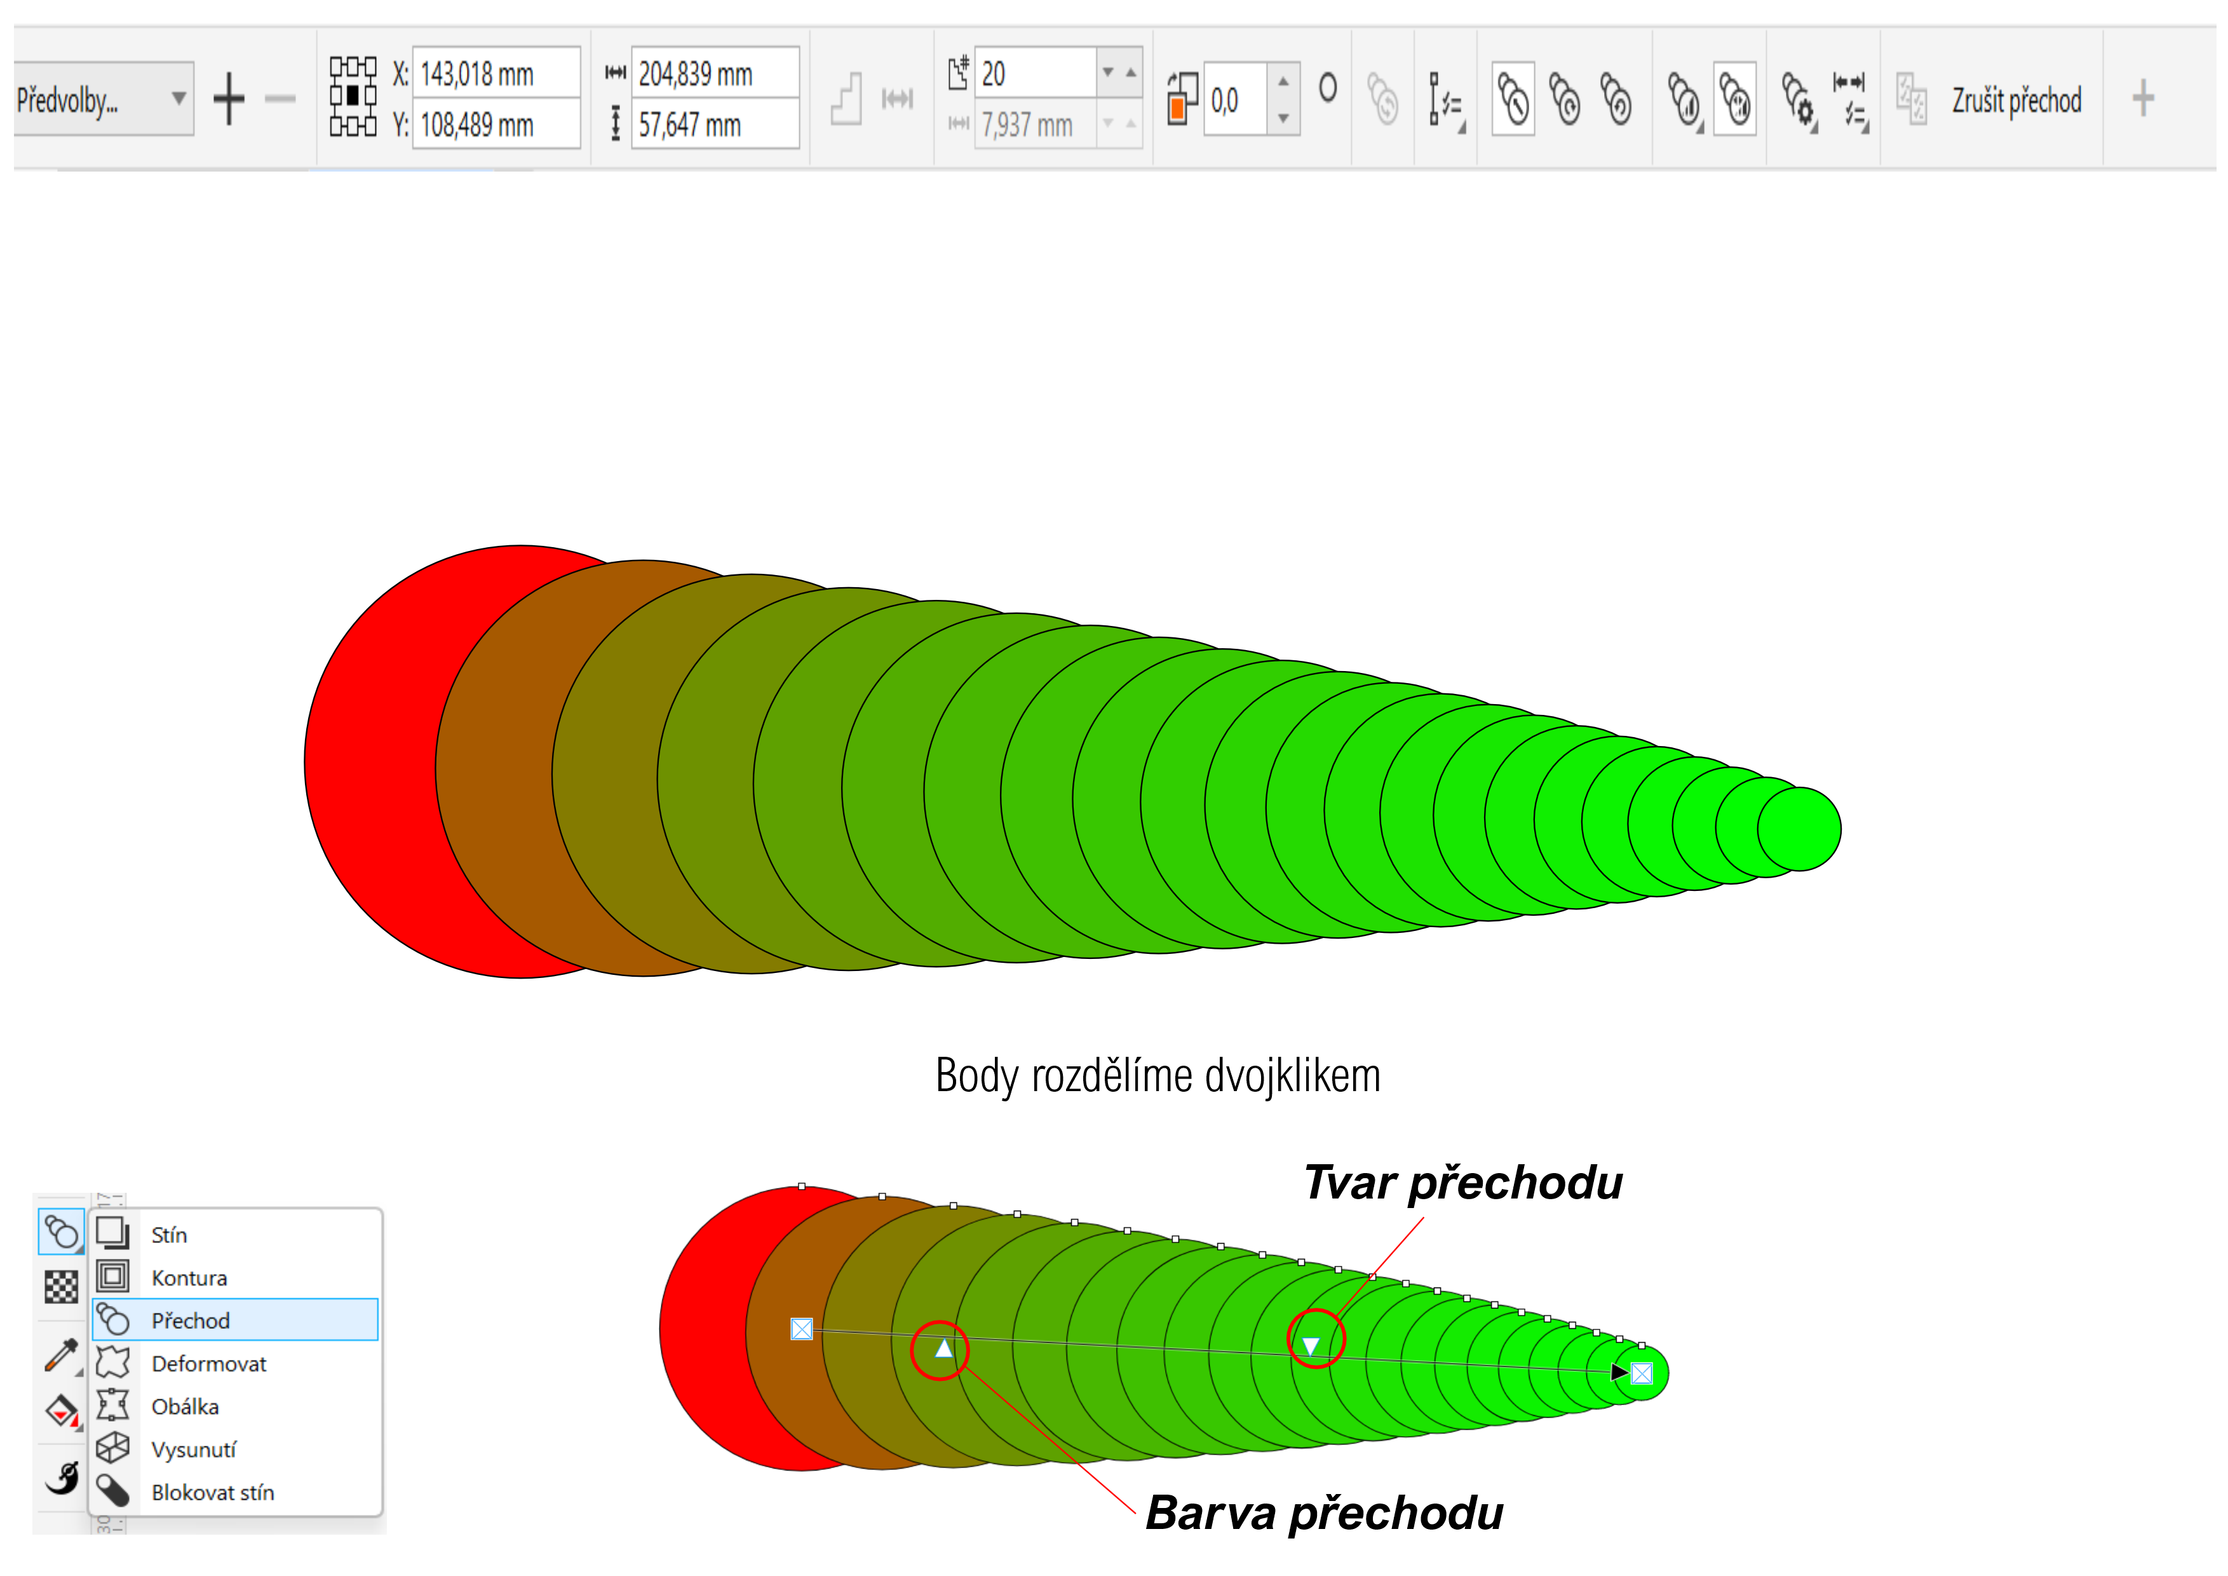The width and height of the screenshot is (2228, 1576).
Task: Toggle direct blend mode button
Action: pyautogui.click(x=1513, y=99)
